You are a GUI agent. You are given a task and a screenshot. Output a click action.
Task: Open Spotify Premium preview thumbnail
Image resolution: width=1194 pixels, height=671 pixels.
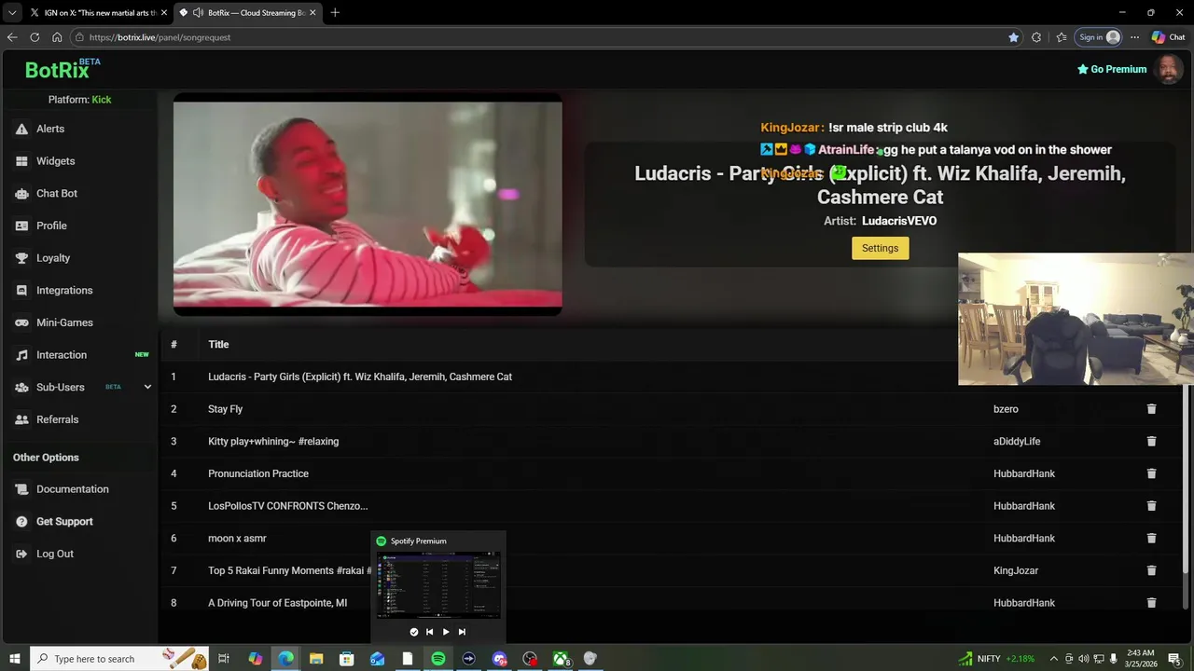click(x=438, y=584)
